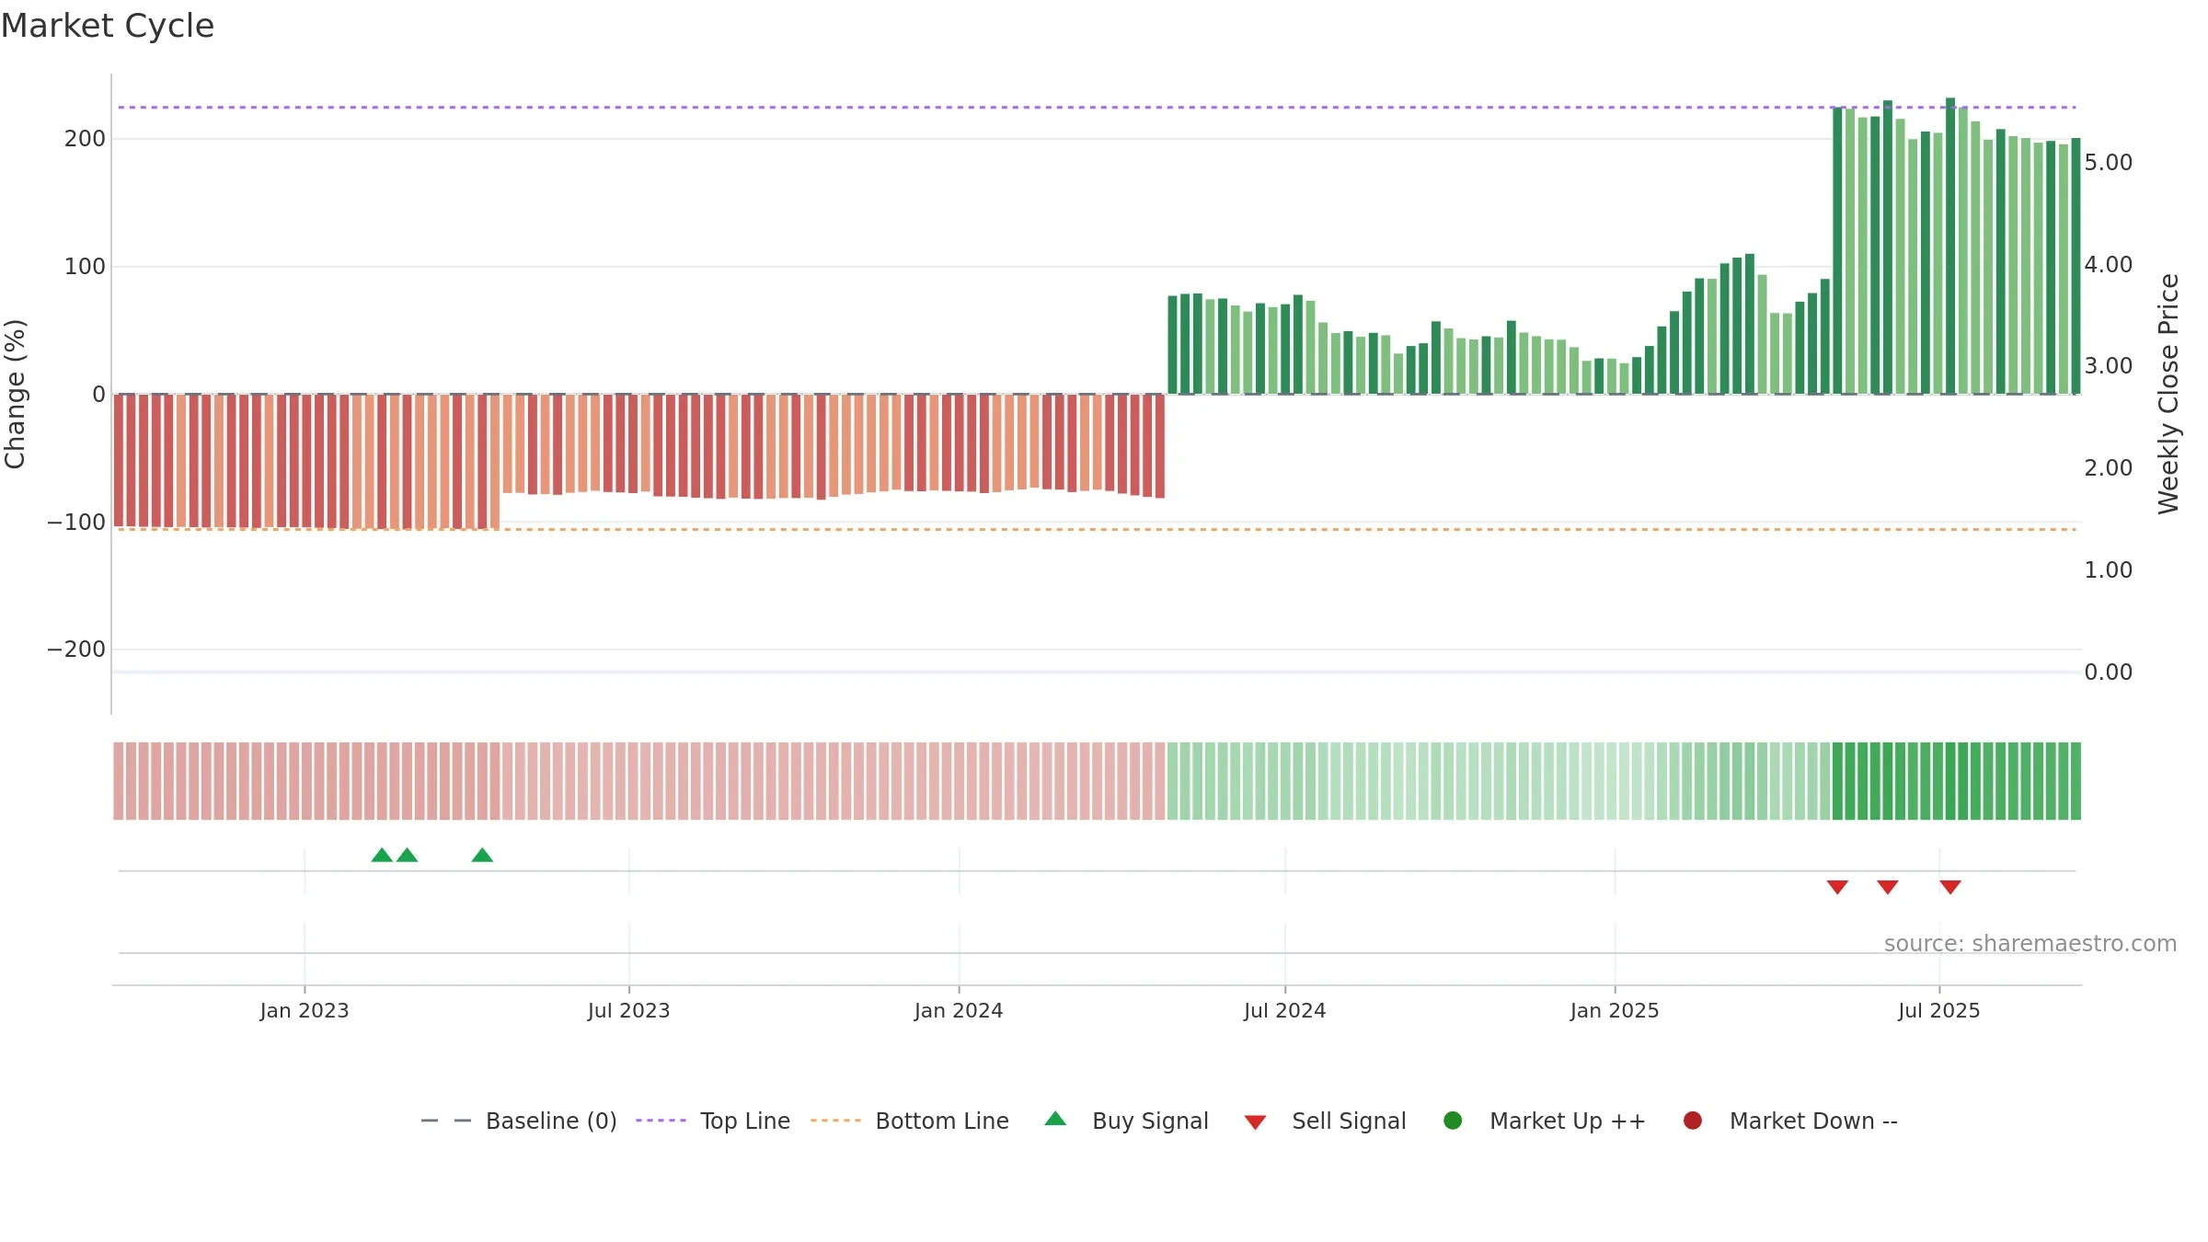Select the last sell signal marker at Jul 2025
This screenshot has height=1242, width=2208.
(x=1950, y=887)
